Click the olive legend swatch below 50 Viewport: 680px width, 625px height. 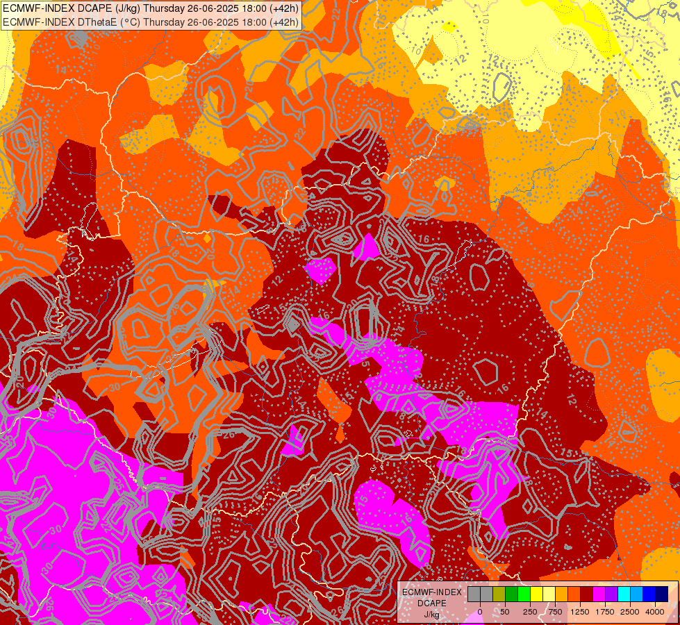(499, 594)
